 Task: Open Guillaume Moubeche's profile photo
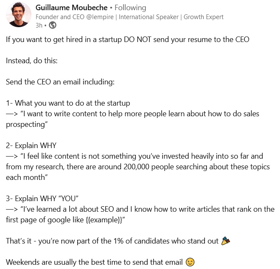pos(19,14)
